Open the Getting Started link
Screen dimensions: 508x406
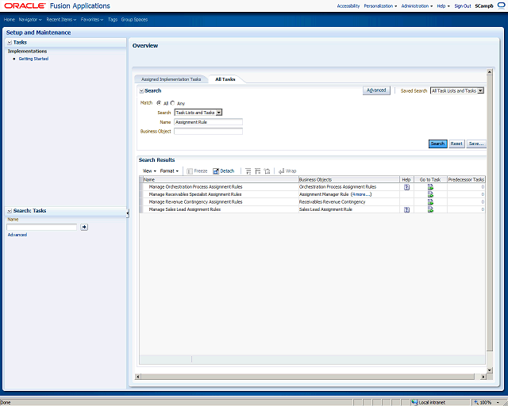tap(33, 59)
